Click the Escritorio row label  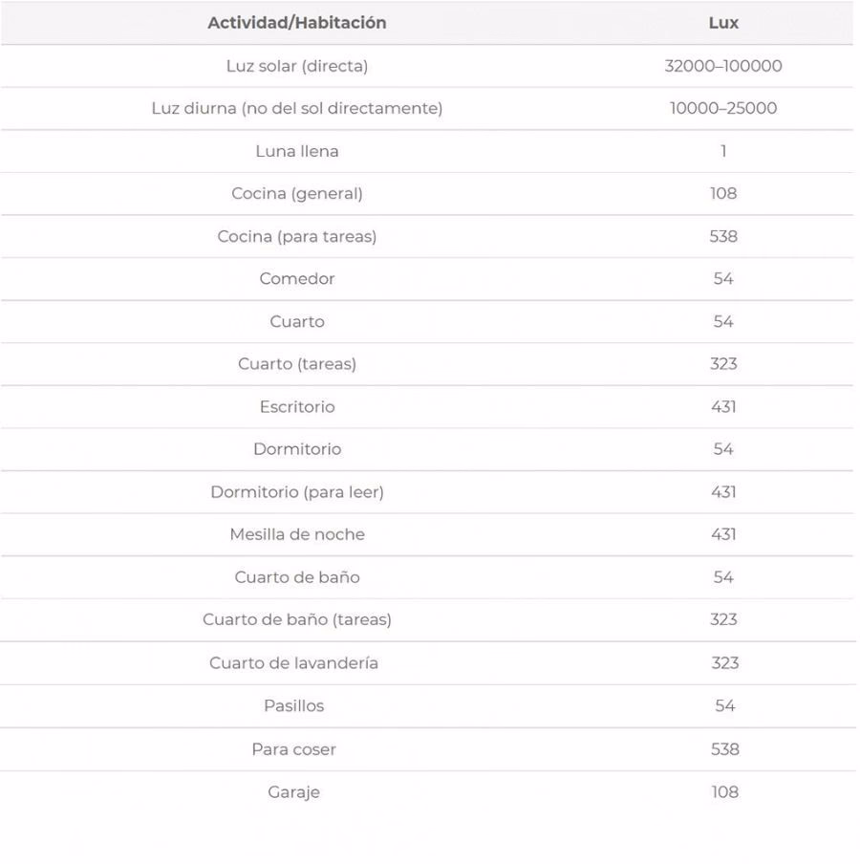[x=297, y=407]
